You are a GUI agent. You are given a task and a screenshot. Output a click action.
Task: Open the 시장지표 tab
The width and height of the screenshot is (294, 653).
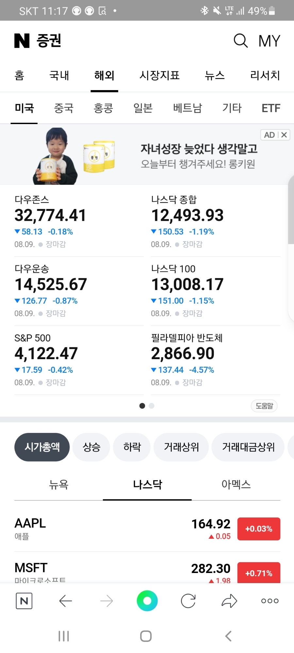(159, 75)
